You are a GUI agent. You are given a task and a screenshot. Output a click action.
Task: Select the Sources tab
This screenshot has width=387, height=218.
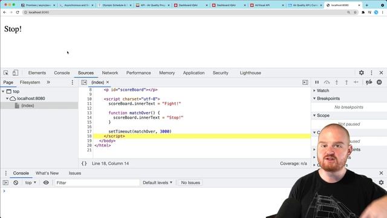86,73
